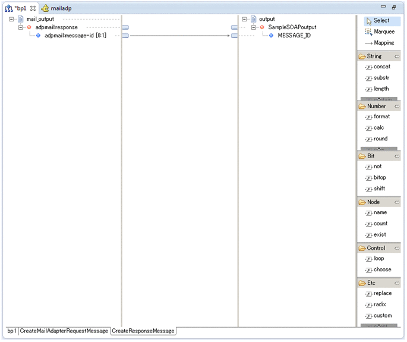Choose the calc number function
Image resolution: width=407 pixels, height=342 pixels.
[x=379, y=128]
